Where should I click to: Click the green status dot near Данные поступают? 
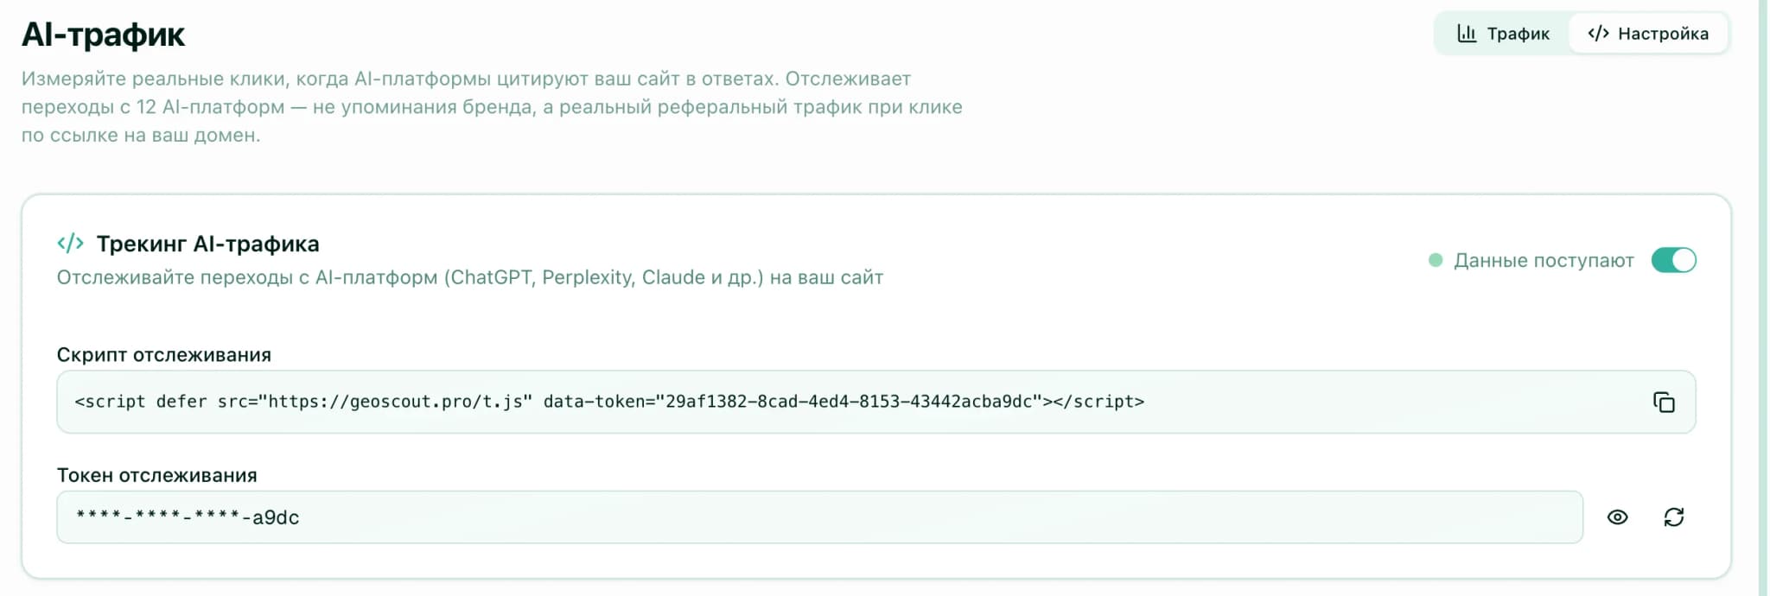1435,259
